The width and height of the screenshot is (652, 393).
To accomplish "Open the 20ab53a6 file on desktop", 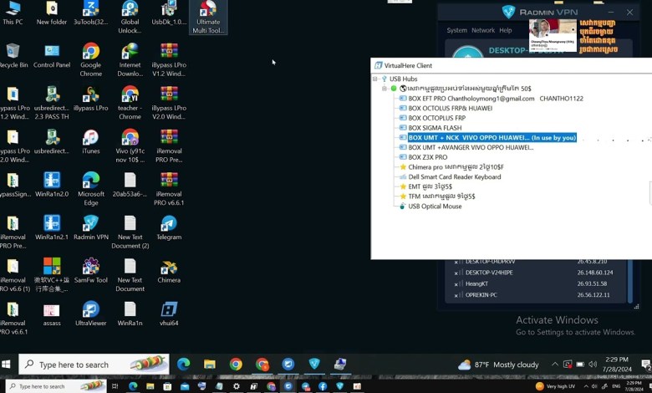I will (x=130, y=184).
